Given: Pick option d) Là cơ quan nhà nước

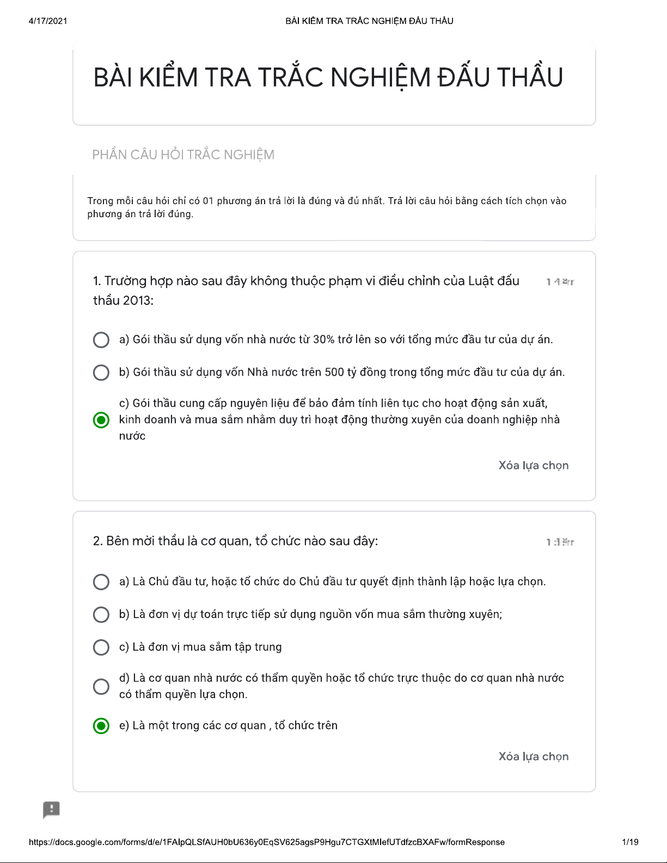Looking at the screenshot, I should tap(101, 686).
